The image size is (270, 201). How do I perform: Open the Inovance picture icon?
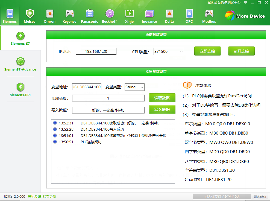(x=149, y=14)
